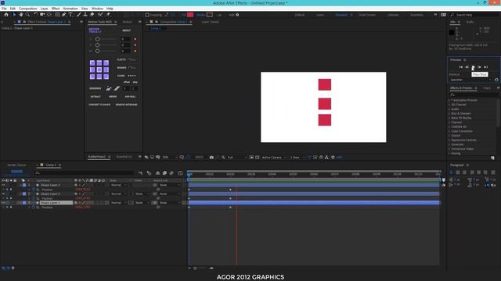Toggle the Position stopwatch of Shape Layer 1

click(x=34, y=208)
